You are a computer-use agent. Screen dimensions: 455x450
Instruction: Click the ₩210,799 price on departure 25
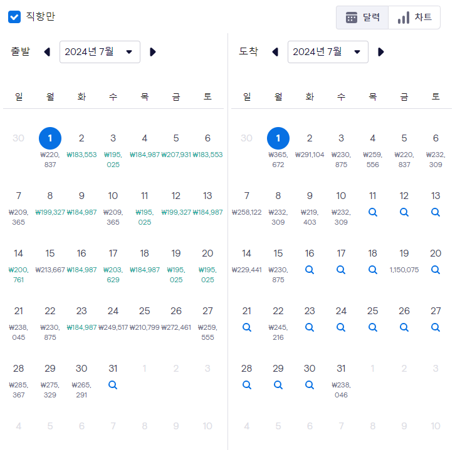(x=145, y=327)
